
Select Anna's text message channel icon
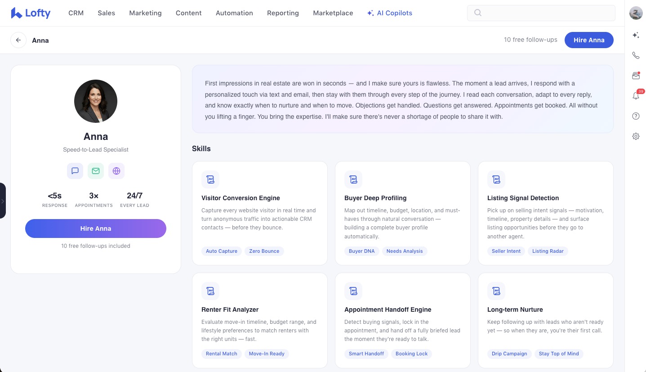click(75, 171)
